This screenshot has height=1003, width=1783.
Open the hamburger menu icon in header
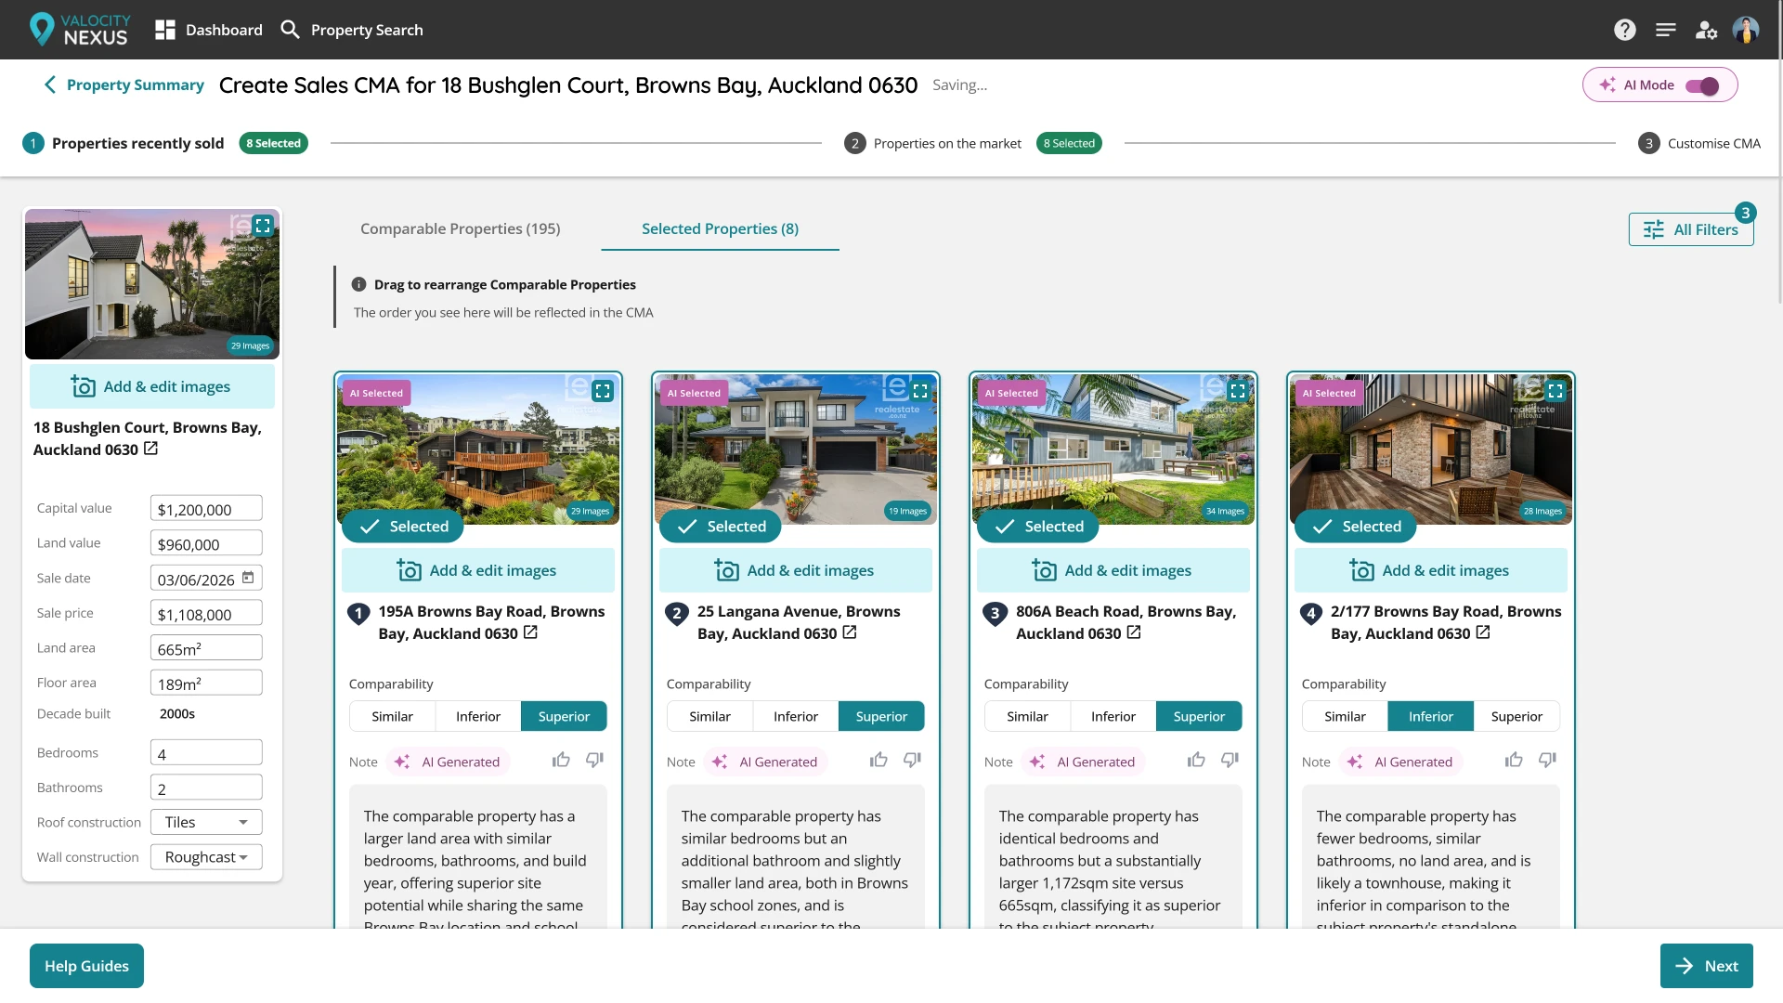click(x=1665, y=30)
